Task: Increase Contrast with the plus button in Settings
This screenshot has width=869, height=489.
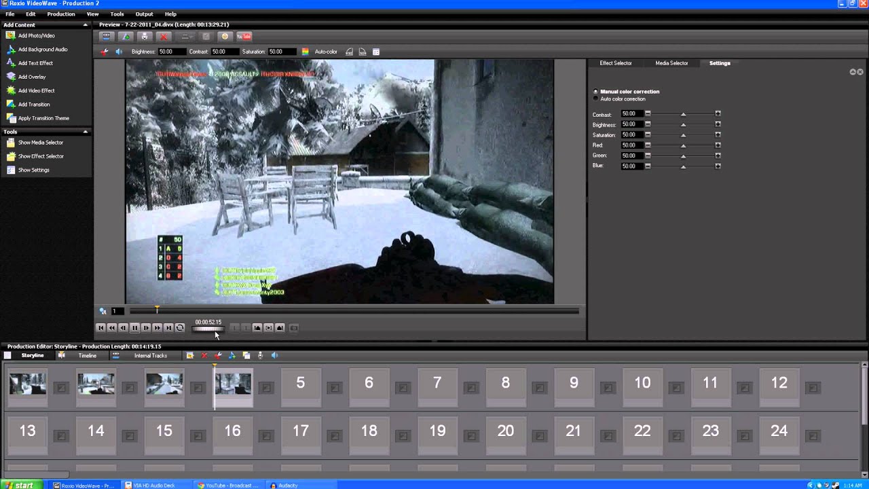Action: click(718, 114)
